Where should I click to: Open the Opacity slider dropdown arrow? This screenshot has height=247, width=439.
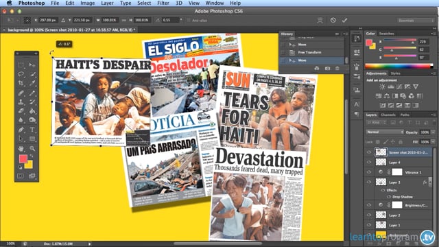click(x=433, y=132)
